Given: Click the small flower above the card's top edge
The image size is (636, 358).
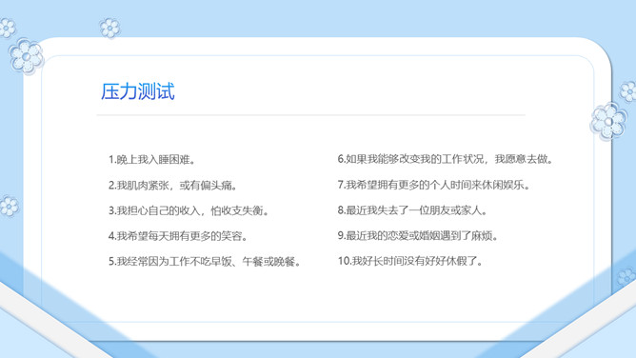Looking at the screenshot, I should pos(109,28).
